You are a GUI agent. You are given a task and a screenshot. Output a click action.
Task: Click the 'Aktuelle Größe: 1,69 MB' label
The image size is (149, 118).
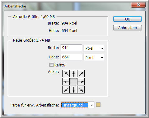34,17
